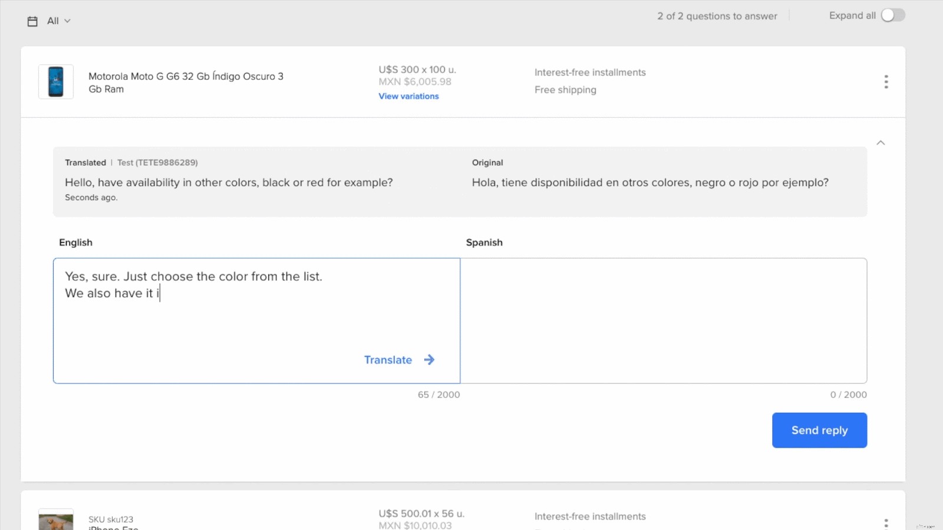943x530 pixels.
Task: Click the calendar icon beside All
Action: 32,21
